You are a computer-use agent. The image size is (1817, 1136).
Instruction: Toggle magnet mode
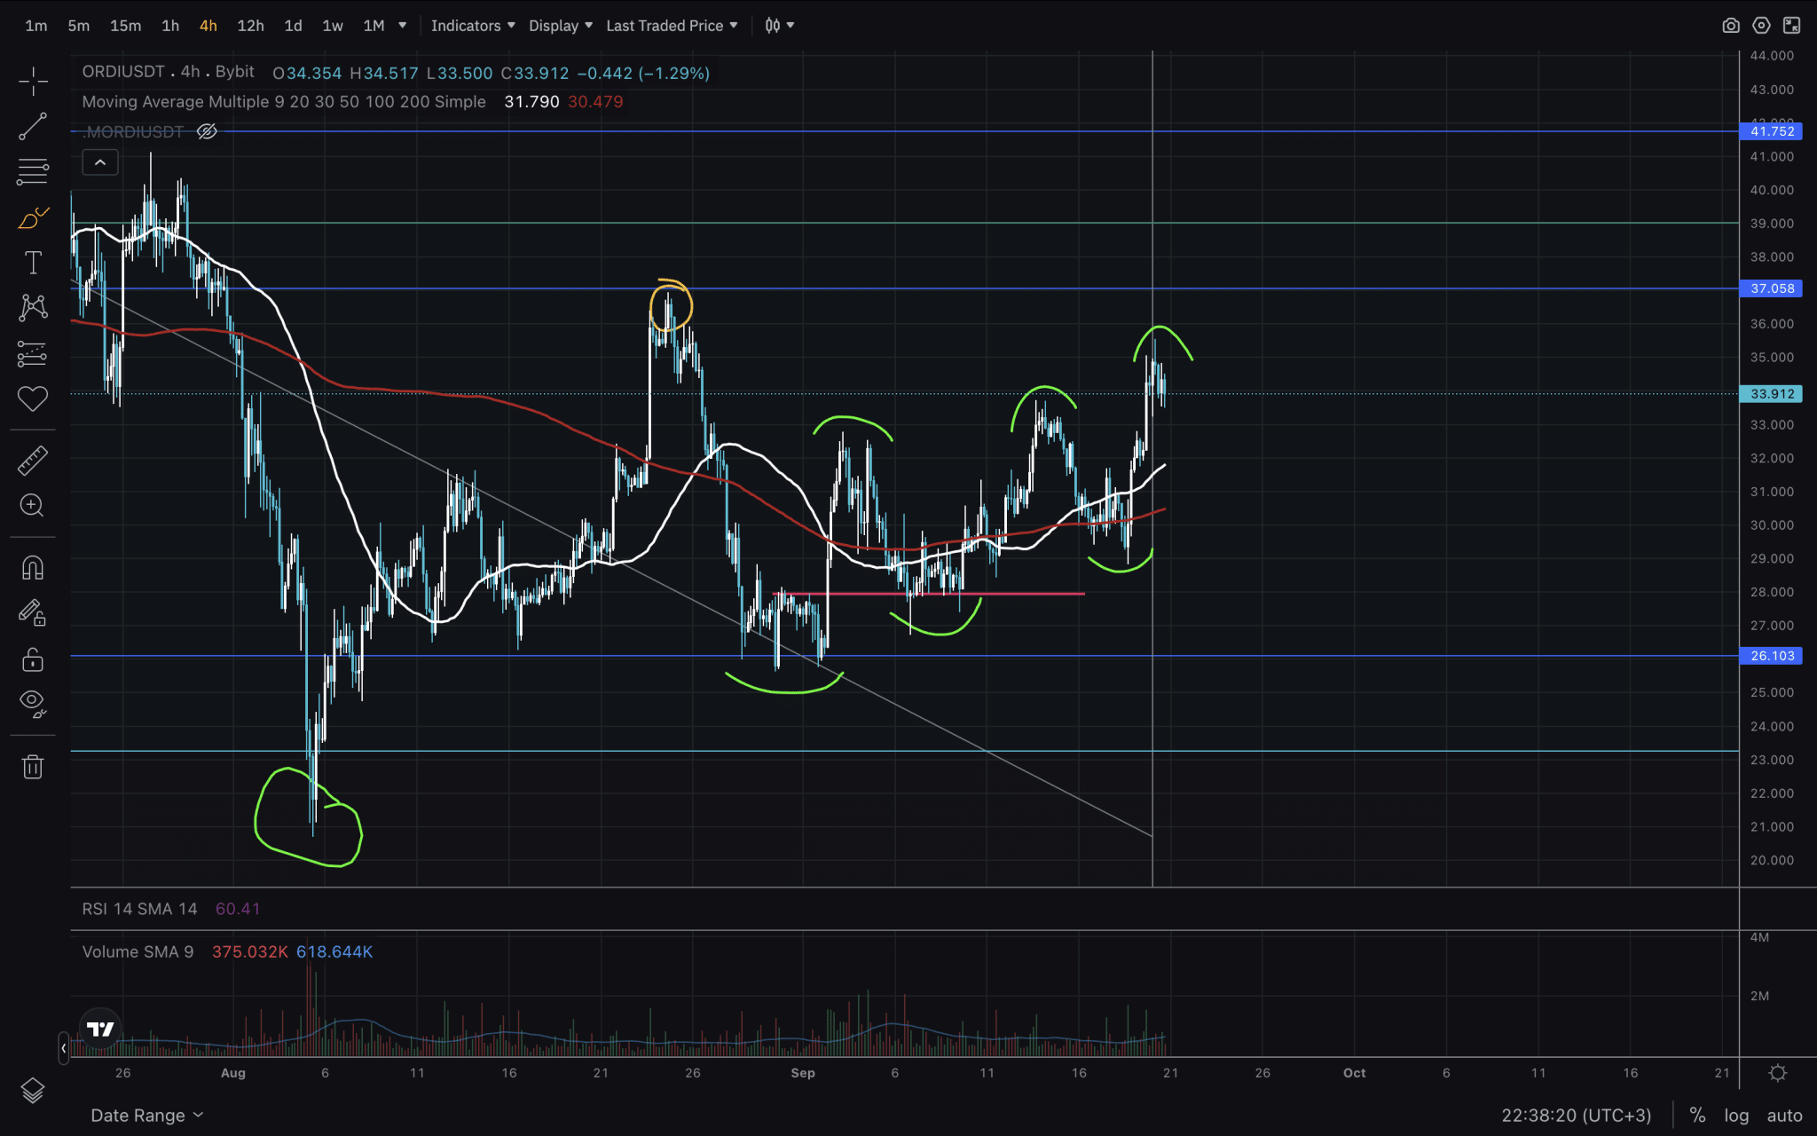click(x=33, y=568)
